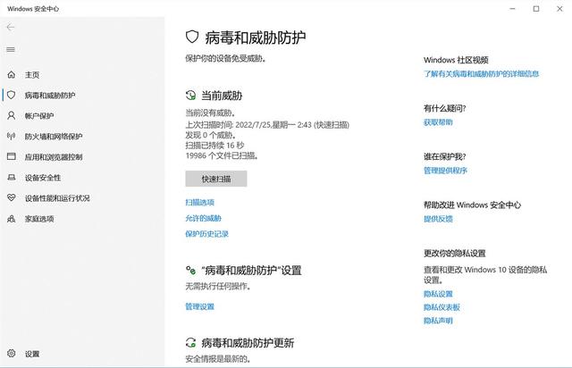Image resolution: width=572 pixels, height=368 pixels.
Task: Click the person icon for 帐户保护
Action: pos(12,115)
